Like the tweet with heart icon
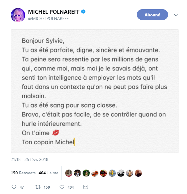Screen dimensions: 187x194 62,187
